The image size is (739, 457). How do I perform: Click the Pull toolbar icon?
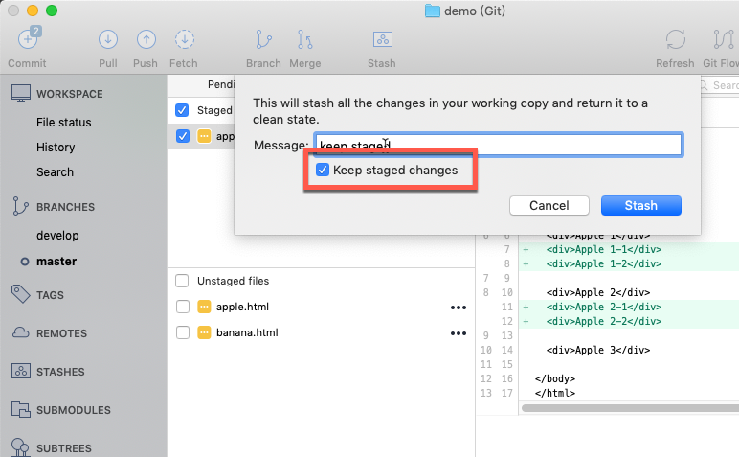[x=108, y=39]
